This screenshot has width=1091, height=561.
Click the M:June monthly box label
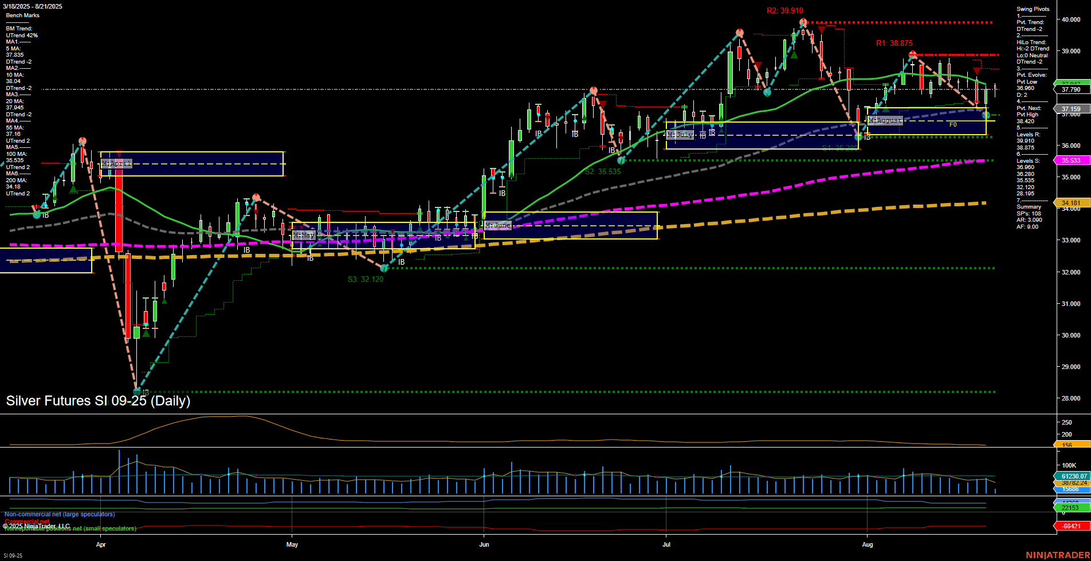click(497, 226)
